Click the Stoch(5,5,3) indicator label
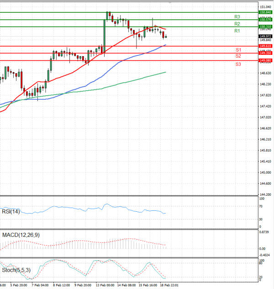The image size is (274, 289). [x=16, y=270]
